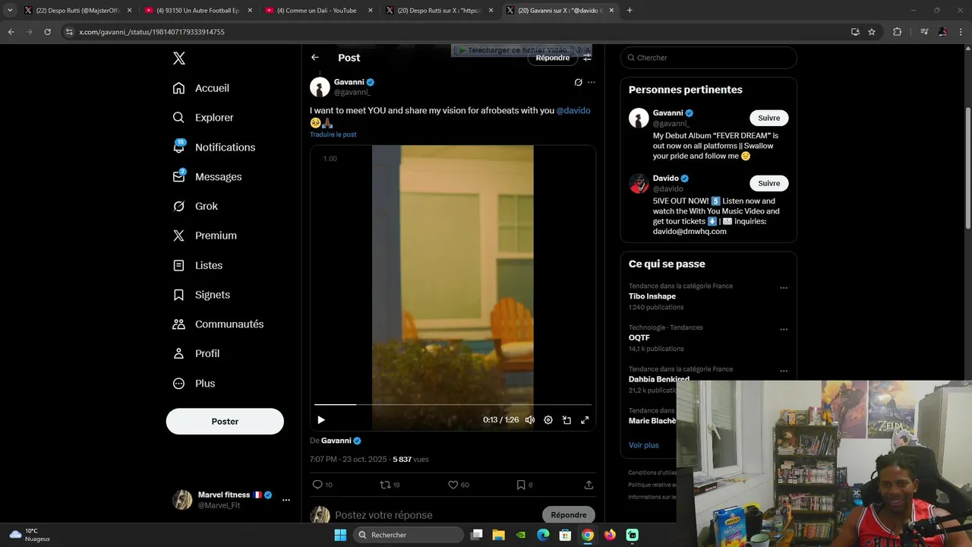Open media controls icon in toolbar
This screenshot has height=547, width=972.
(924, 32)
